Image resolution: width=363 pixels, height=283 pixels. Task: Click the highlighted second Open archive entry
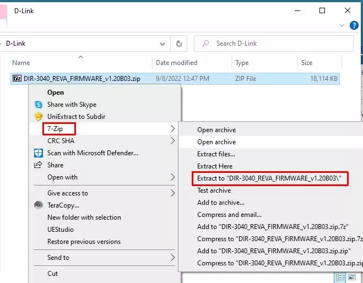click(216, 142)
